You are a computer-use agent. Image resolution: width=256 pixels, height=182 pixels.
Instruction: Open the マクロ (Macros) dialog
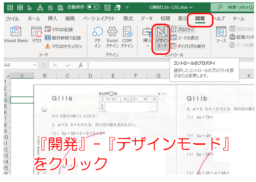pos(36,35)
